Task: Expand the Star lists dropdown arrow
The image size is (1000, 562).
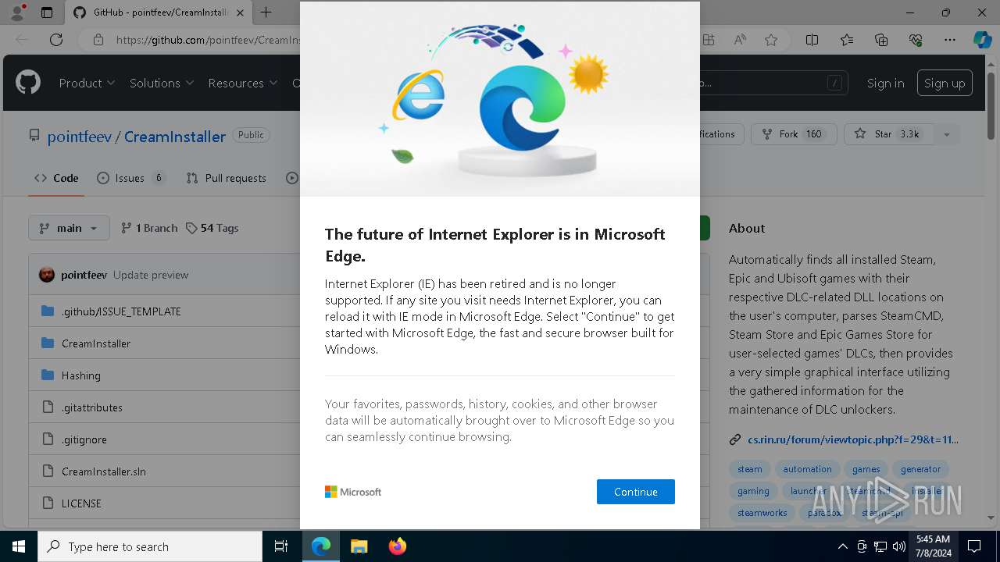Action: tap(946, 134)
